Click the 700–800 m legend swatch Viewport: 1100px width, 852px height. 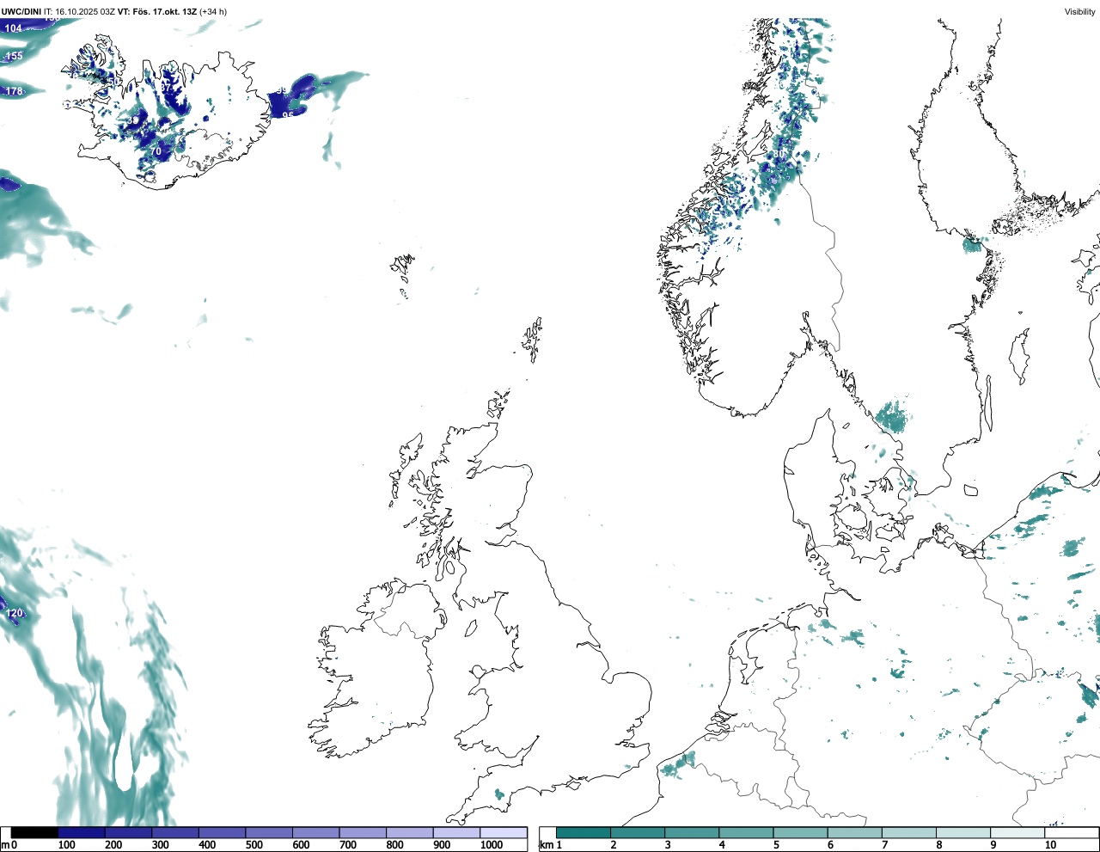[x=363, y=832]
